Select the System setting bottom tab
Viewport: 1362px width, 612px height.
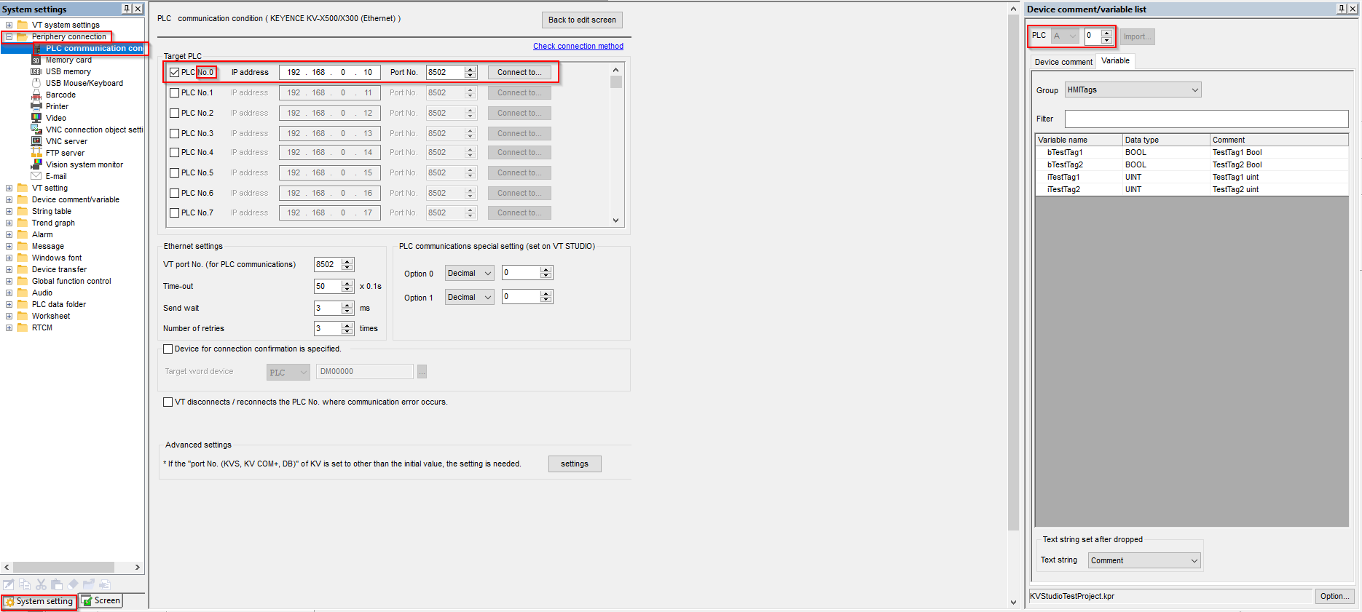39,601
